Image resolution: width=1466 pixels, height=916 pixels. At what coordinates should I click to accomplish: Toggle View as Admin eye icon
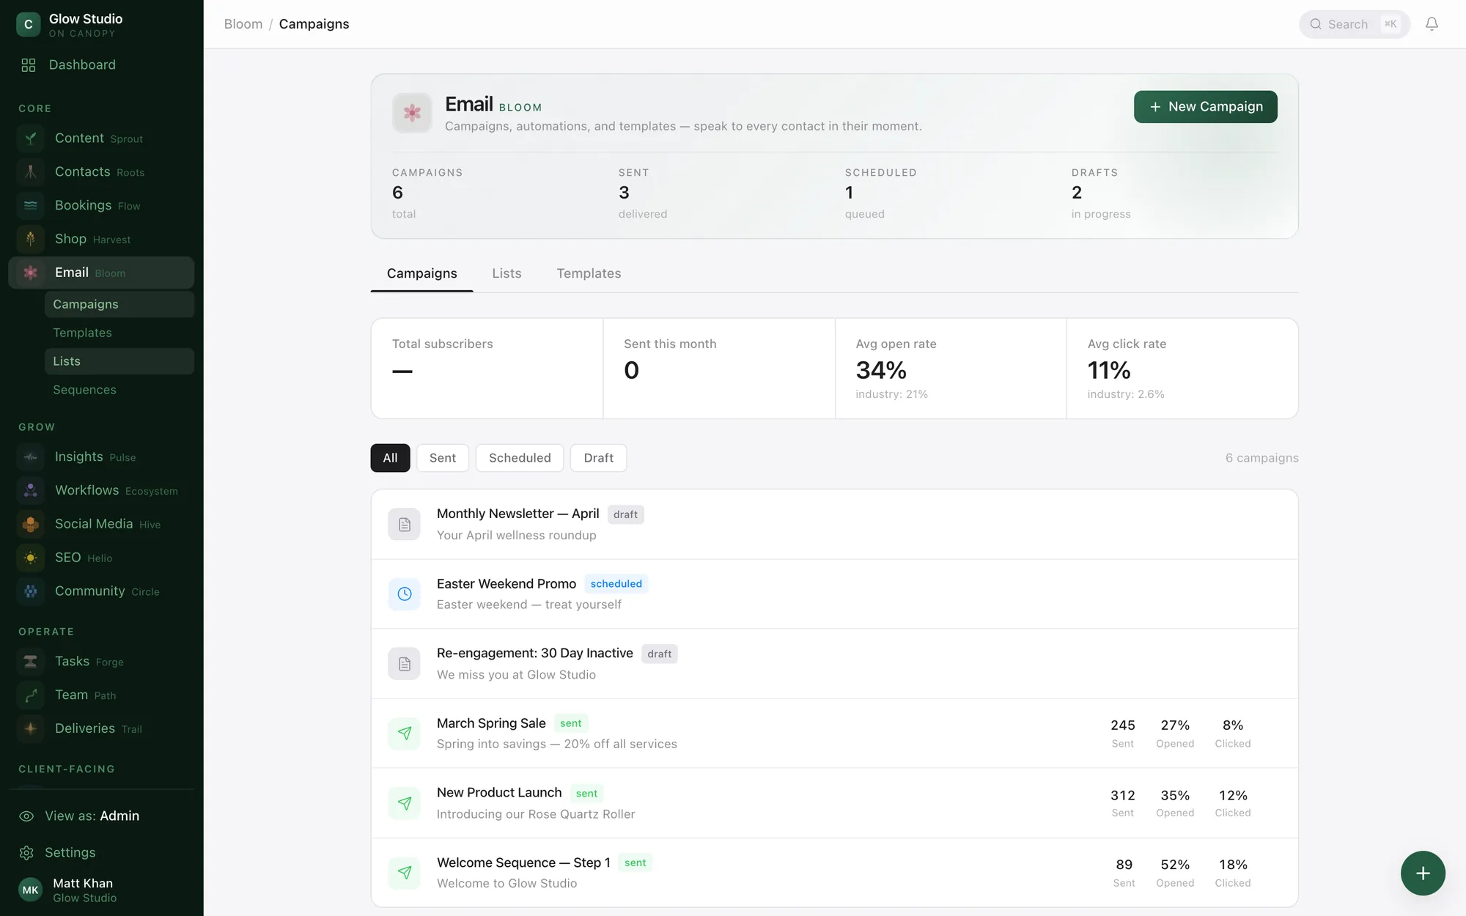click(27, 816)
